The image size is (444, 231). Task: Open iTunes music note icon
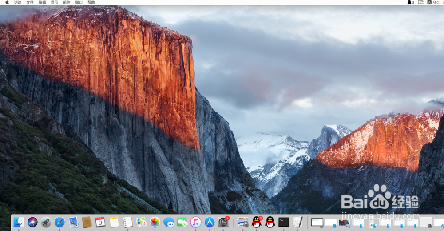(196, 222)
